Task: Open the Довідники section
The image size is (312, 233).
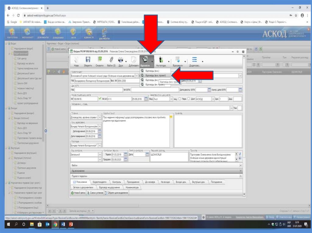Action: tap(58, 33)
